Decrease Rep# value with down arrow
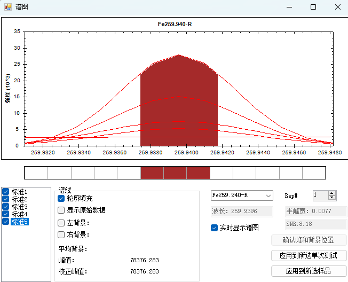The height and width of the screenshot is (282, 348). pos(332,198)
